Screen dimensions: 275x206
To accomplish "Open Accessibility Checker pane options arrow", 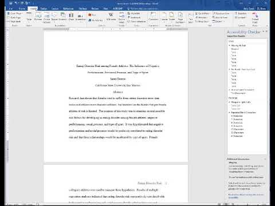I will pos(264,31).
